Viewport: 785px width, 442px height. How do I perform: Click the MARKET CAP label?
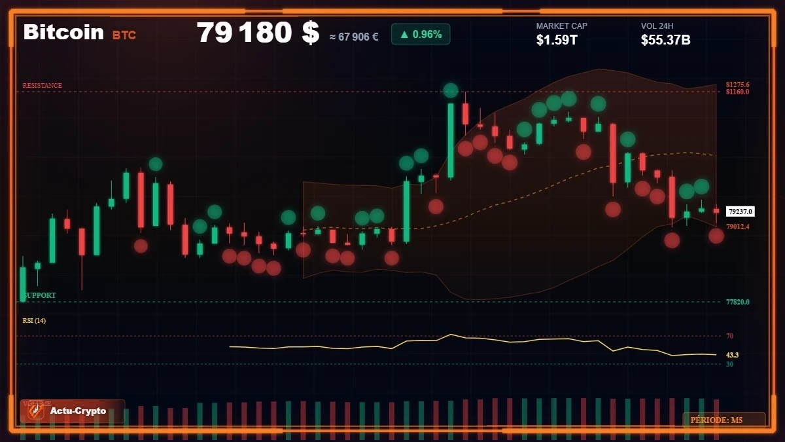[x=562, y=26]
